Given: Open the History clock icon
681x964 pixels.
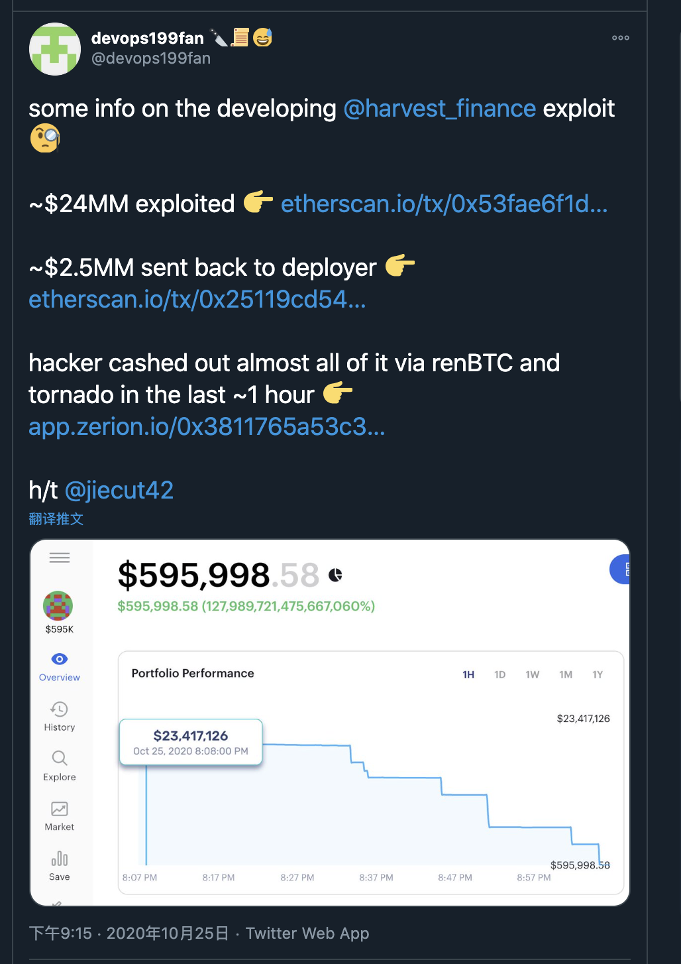Looking at the screenshot, I should point(60,709).
